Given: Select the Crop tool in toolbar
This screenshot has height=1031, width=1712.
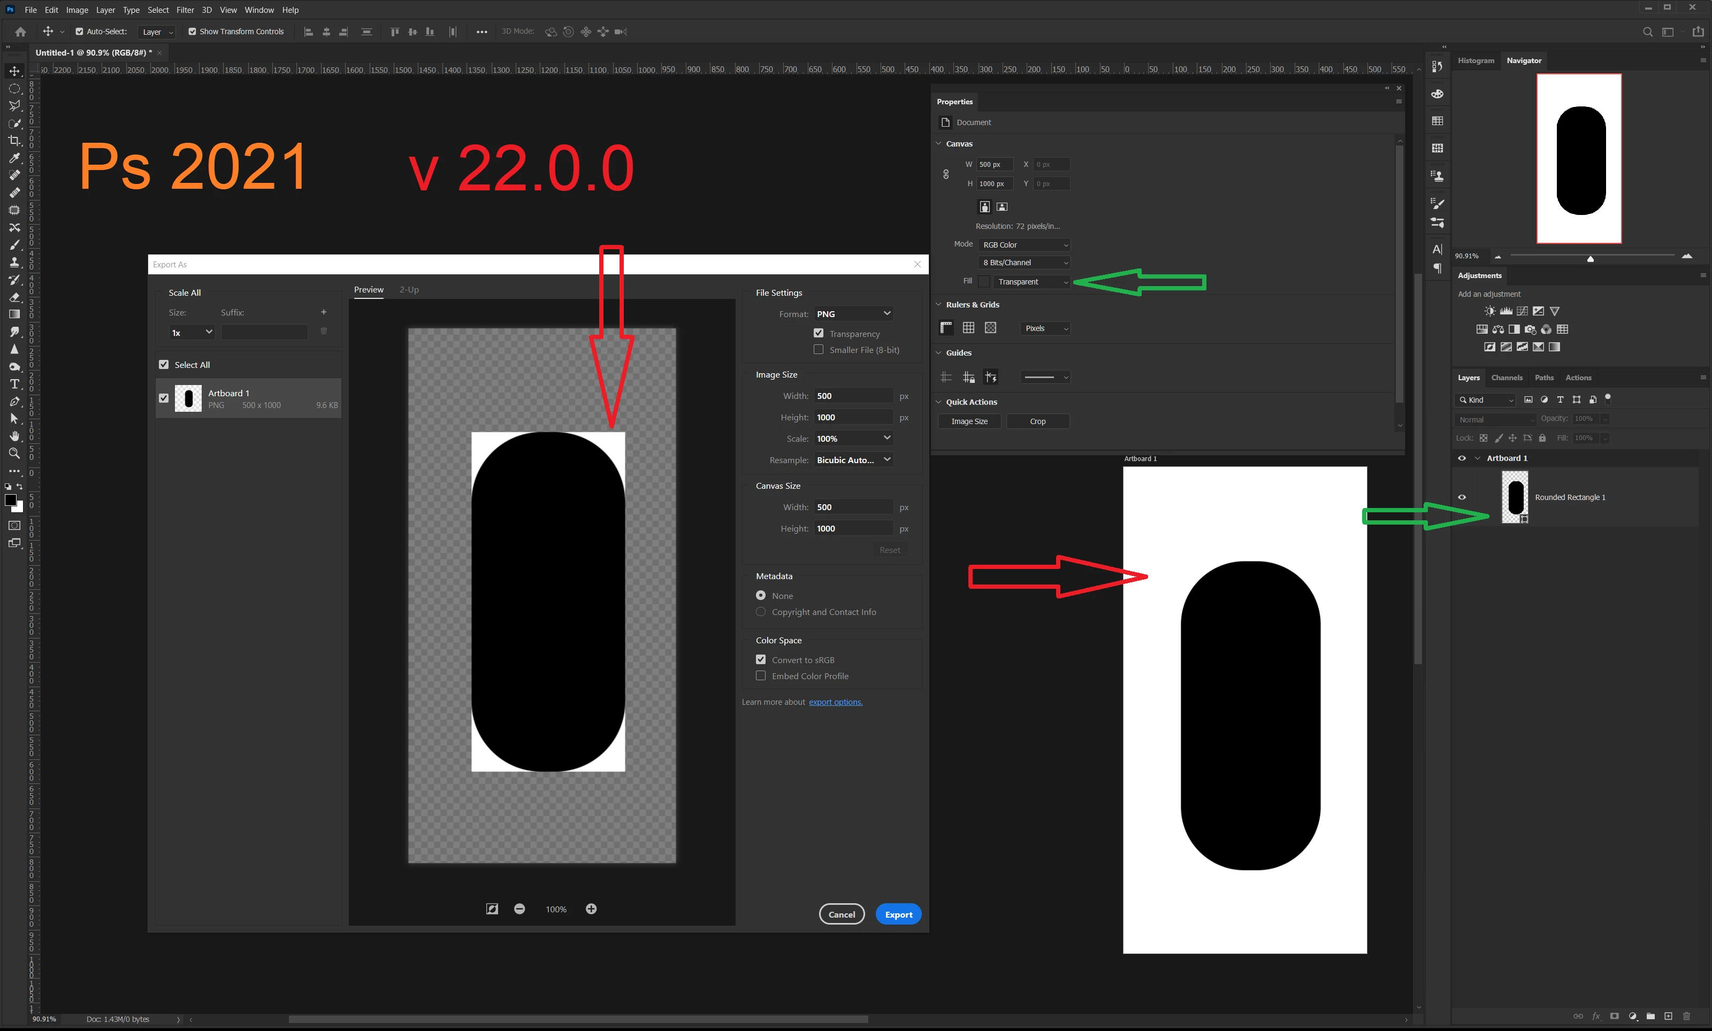Looking at the screenshot, I should [x=14, y=140].
